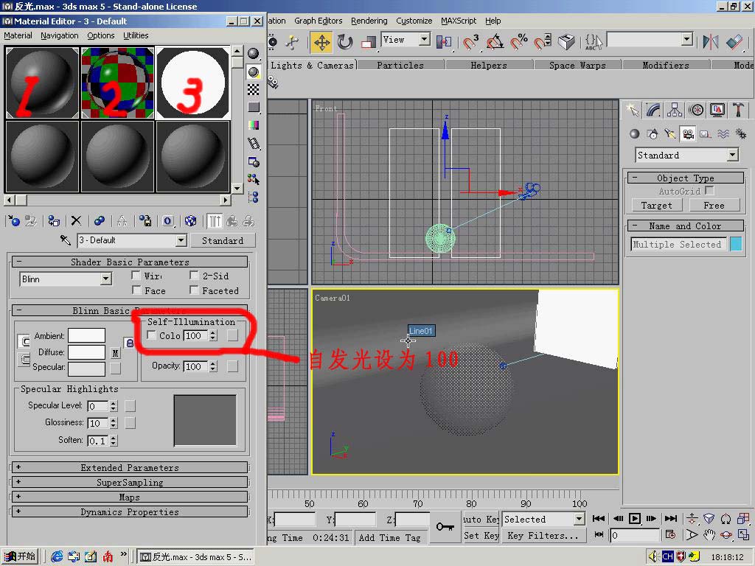The width and height of the screenshot is (755, 566).
Task: Open the Hierarchy command panel tab
Action: [x=675, y=110]
